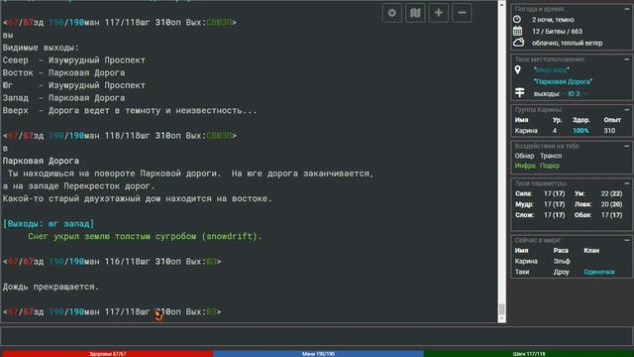
Task: Click the signpost exits icon
Action: [519, 92]
